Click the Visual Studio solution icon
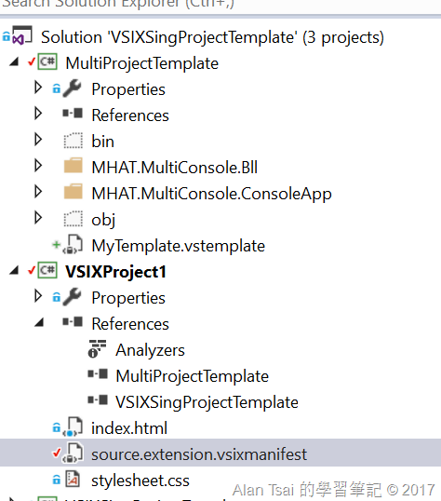Image resolution: width=441 pixels, height=501 pixels. pyautogui.click(x=22, y=35)
